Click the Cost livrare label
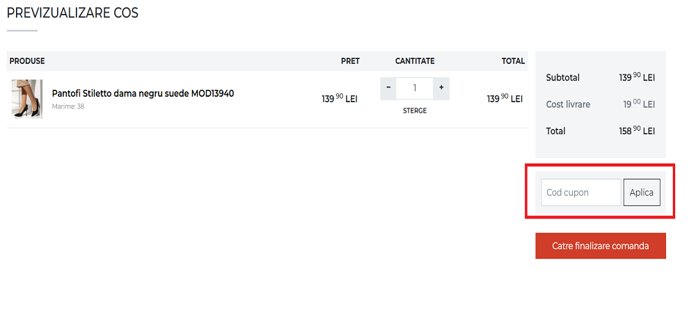The width and height of the screenshot is (696, 313). pos(568,104)
